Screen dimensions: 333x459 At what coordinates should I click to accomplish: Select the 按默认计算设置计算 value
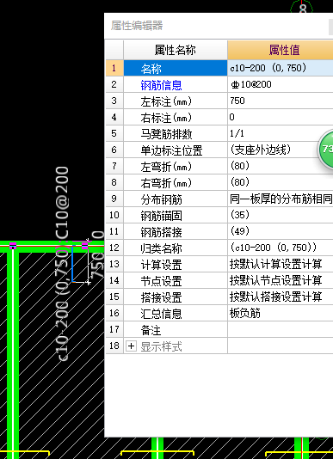(x=276, y=265)
